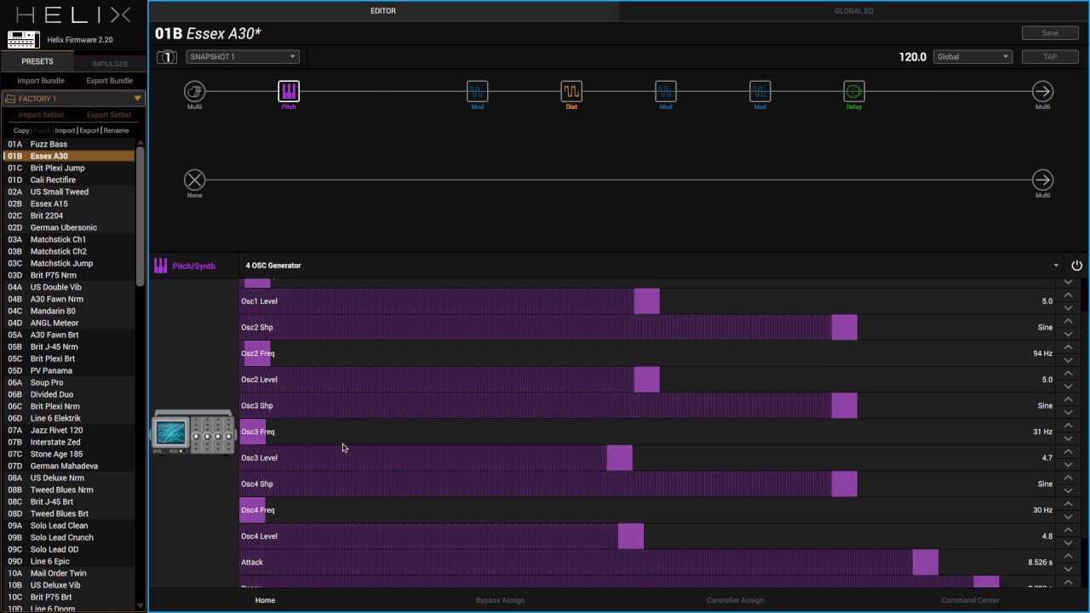The image size is (1090, 613).
Task: Expand the Factory 1 setlist dropdown
Action: pyautogui.click(x=73, y=99)
